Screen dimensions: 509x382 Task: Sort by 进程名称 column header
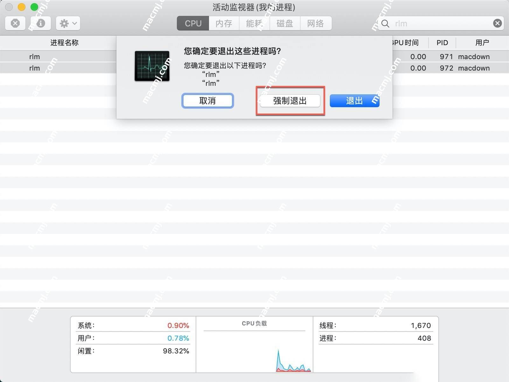(x=64, y=43)
